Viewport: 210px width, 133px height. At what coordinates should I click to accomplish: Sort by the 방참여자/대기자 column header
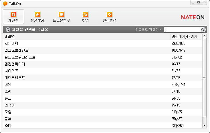click(x=186, y=37)
